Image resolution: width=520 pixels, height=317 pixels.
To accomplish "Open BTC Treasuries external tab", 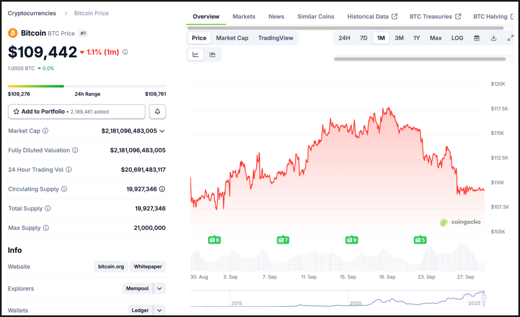I will pyautogui.click(x=435, y=17).
